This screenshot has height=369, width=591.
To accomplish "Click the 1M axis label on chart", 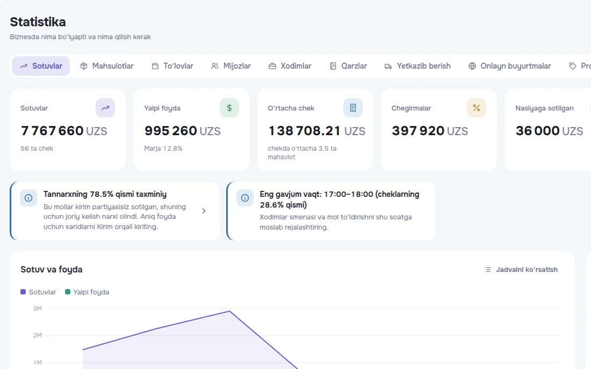I will 37,363.
